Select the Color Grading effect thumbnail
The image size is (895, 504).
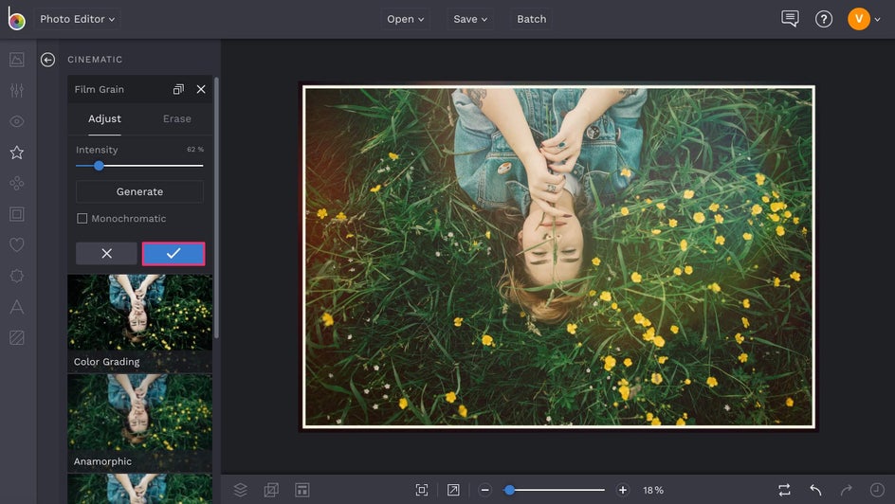tap(139, 322)
